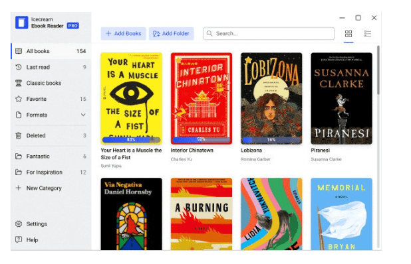Create a New Category
The width and height of the screenshot is (411, 264).
coord(51,188)
